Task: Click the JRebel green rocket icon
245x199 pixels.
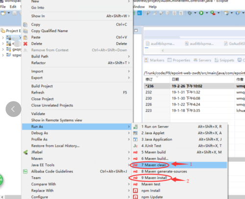Action: pyautogui.click(x=25, y=153)
